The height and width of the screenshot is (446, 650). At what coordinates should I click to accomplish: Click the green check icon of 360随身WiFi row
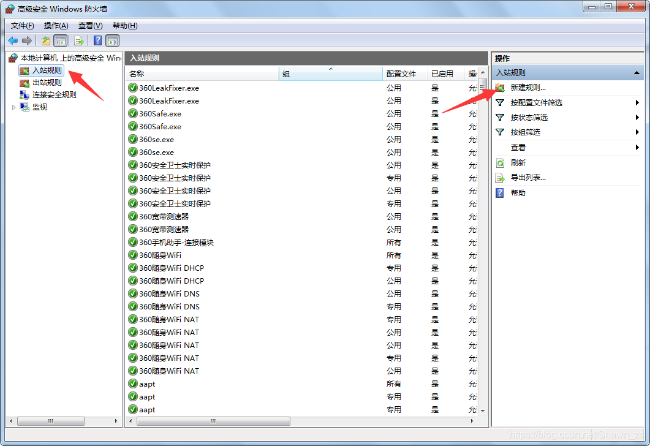[x=133, y=255]
